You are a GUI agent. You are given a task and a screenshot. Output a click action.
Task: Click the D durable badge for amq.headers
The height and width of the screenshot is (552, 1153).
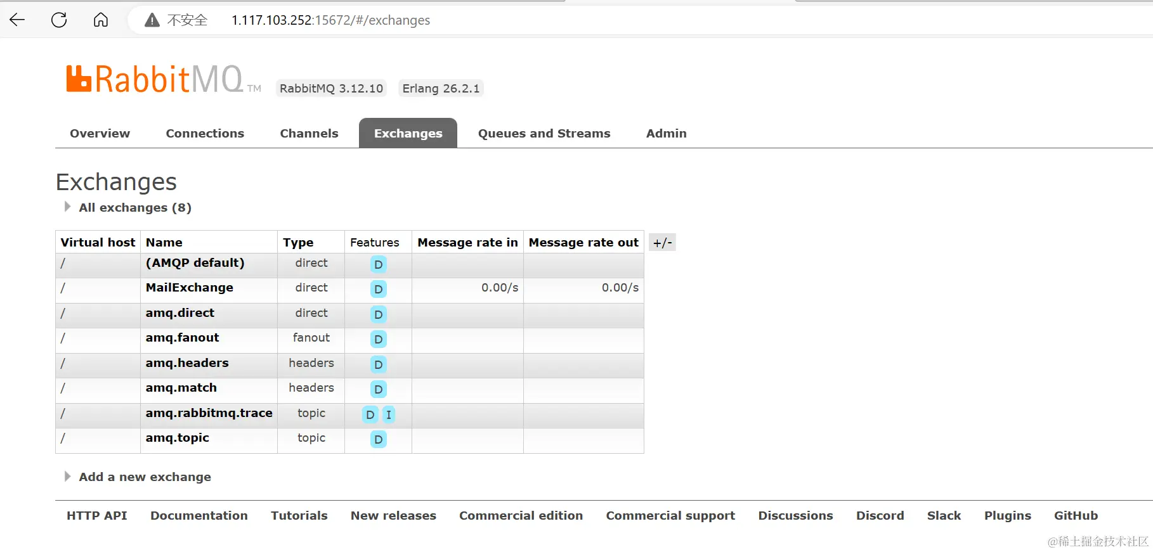tap(378, 364)
